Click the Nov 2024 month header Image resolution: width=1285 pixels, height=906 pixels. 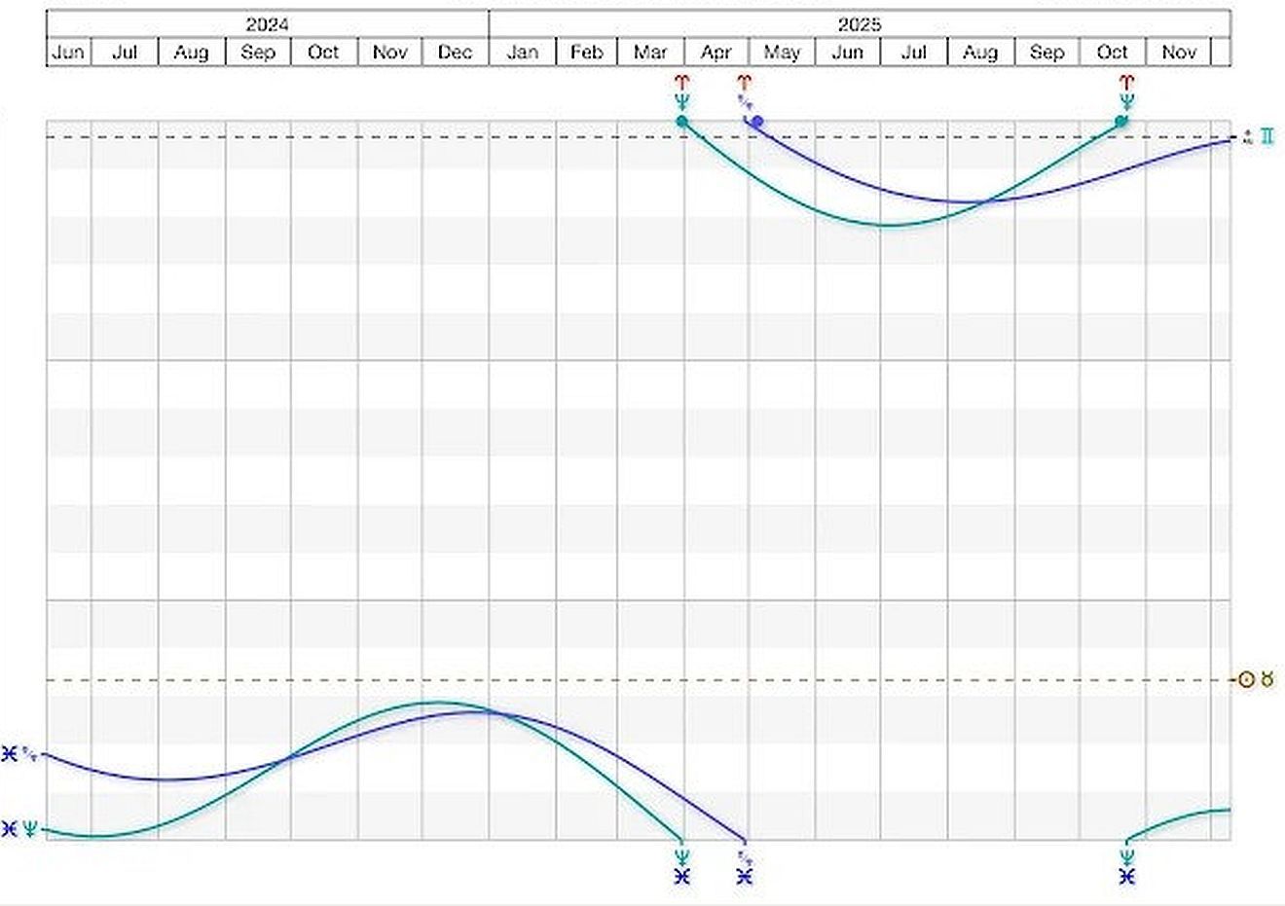tap(389, 53)
